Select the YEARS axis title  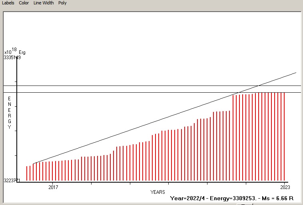point(157,192)
